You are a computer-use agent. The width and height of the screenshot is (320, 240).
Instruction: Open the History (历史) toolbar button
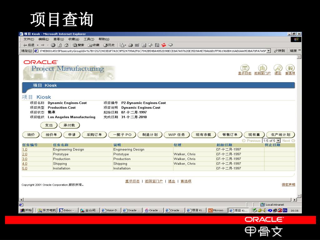[109, 45]
